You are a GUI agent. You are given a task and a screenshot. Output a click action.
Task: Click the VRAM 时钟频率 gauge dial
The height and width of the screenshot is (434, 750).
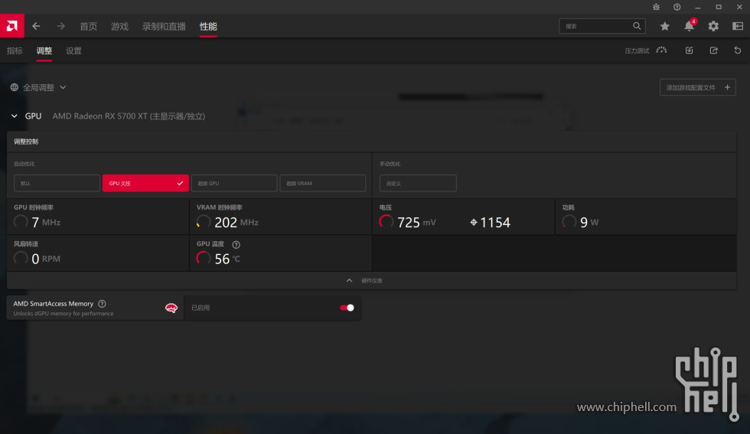click(204, 221)
